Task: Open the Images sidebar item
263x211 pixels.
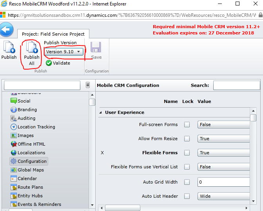Action: coord(22,135)
